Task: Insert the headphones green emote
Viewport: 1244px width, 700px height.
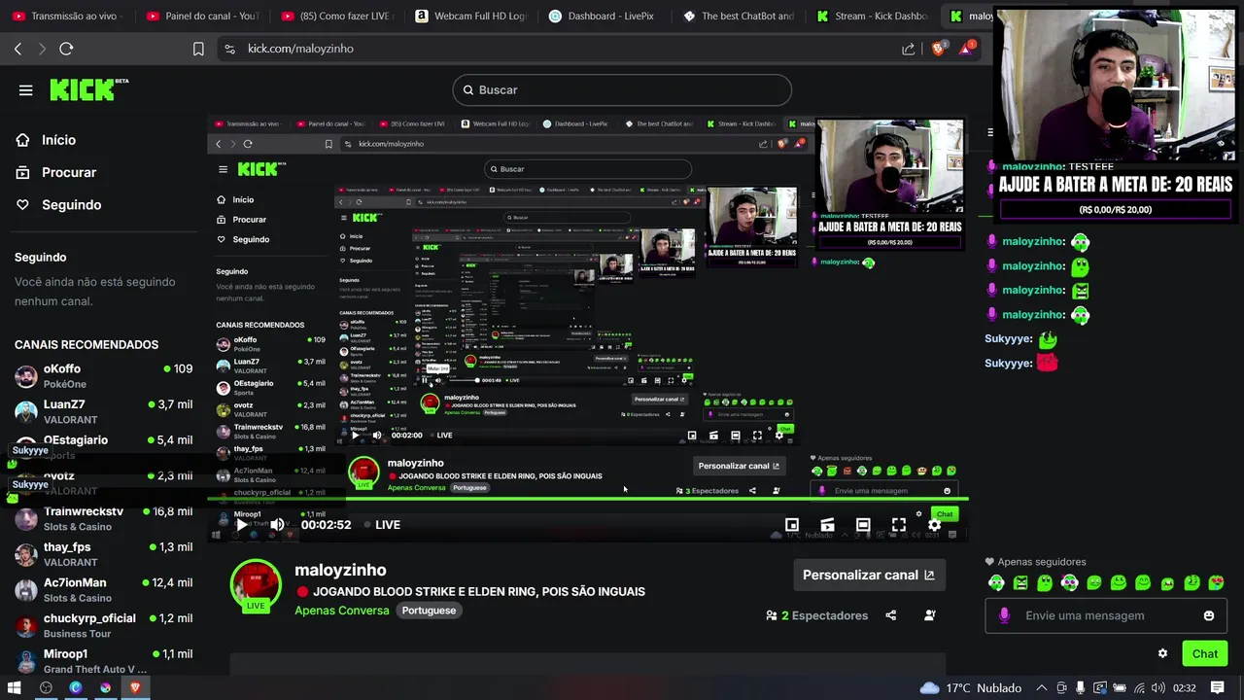Action: pyautogui.click(x=996, y=582)
